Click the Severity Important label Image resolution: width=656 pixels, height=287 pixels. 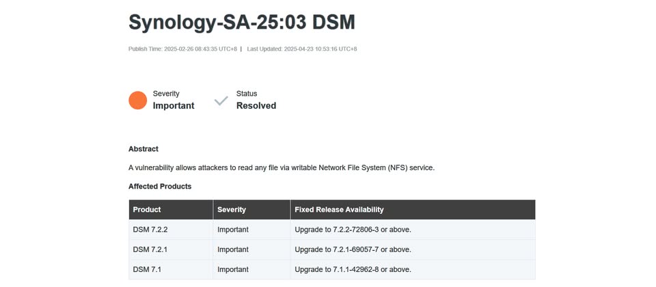tap(174, 100)
